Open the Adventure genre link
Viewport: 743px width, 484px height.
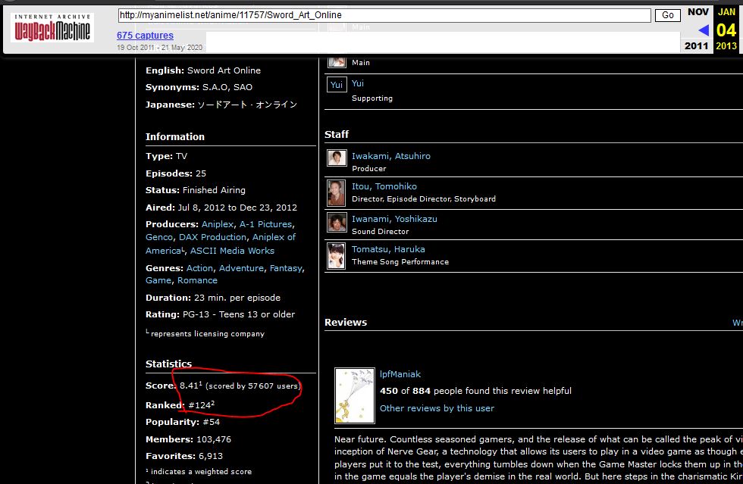pos(241,268)
